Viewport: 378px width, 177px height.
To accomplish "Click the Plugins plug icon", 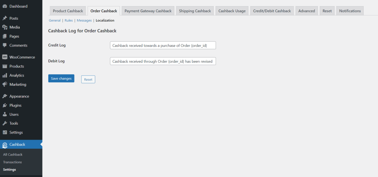I will pos(5,105).
